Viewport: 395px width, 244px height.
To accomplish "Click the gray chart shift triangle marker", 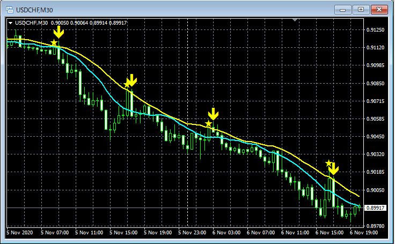I will coord(295,20).
